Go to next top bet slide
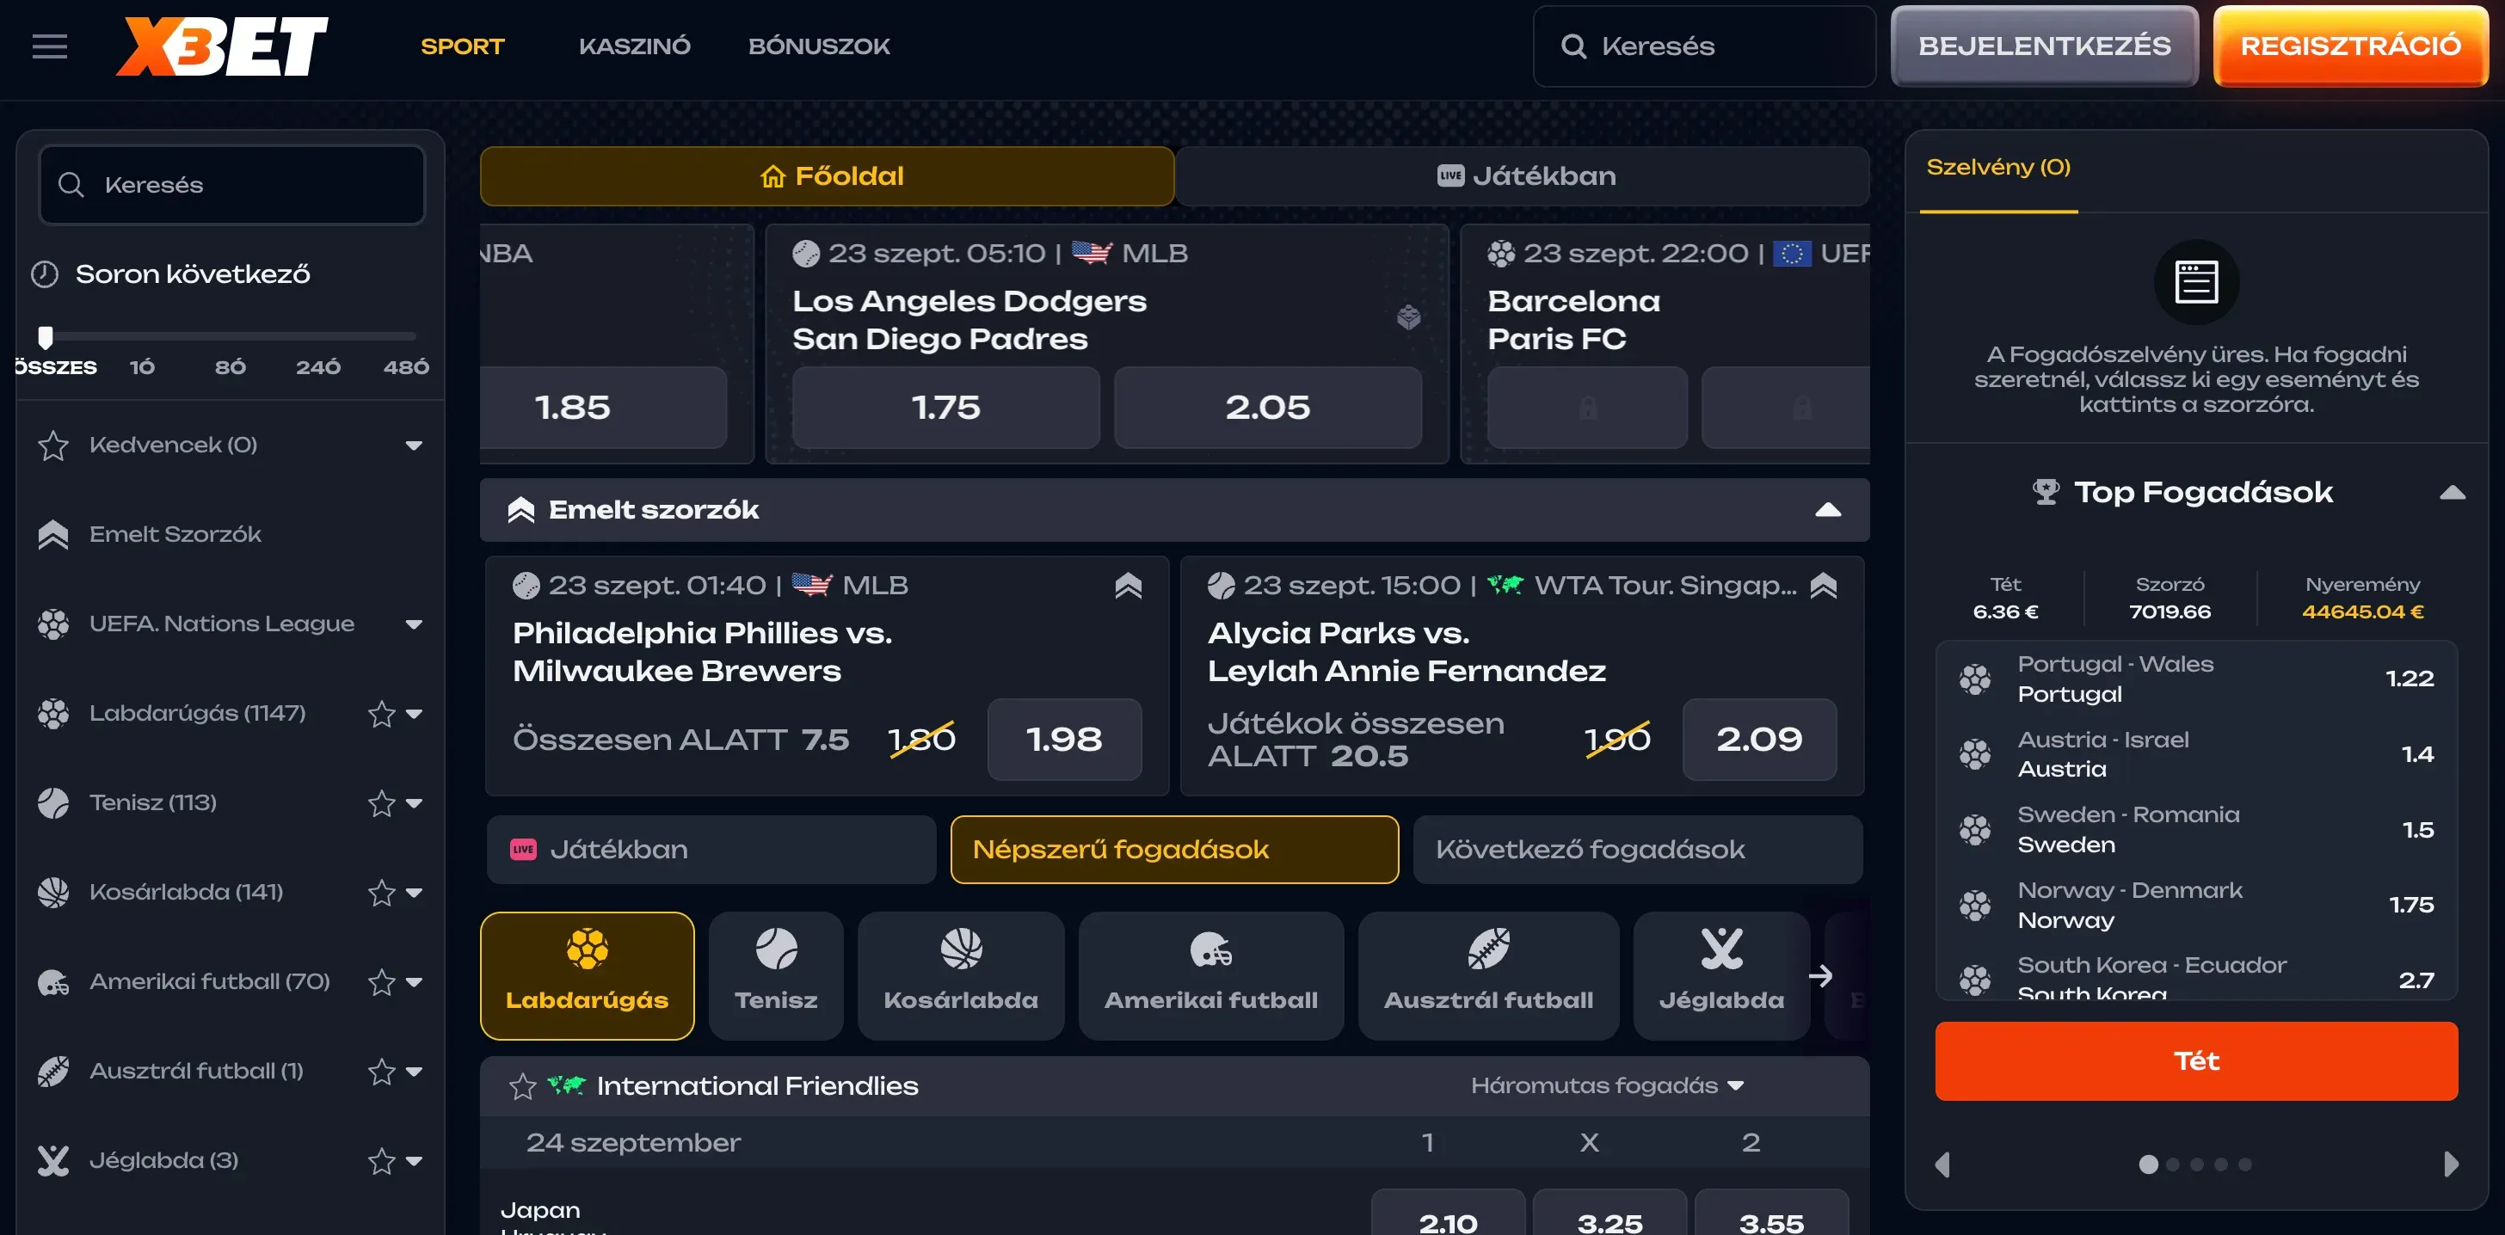 tap(2451, 1164)
